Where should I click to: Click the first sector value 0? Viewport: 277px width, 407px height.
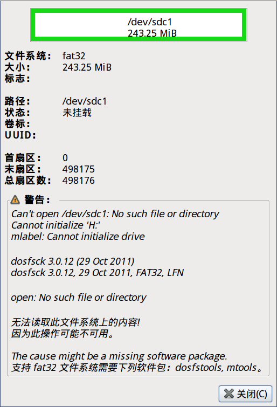(x=65, y=158)
